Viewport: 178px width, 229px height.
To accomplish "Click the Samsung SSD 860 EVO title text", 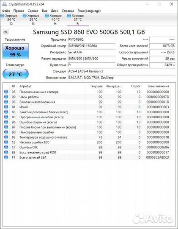I will coord(89,32).
